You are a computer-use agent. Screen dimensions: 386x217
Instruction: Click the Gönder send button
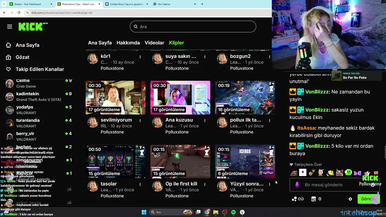(x=368, y=199)
